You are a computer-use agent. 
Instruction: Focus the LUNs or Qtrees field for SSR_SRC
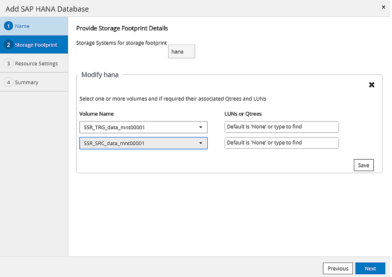point(282,143)
